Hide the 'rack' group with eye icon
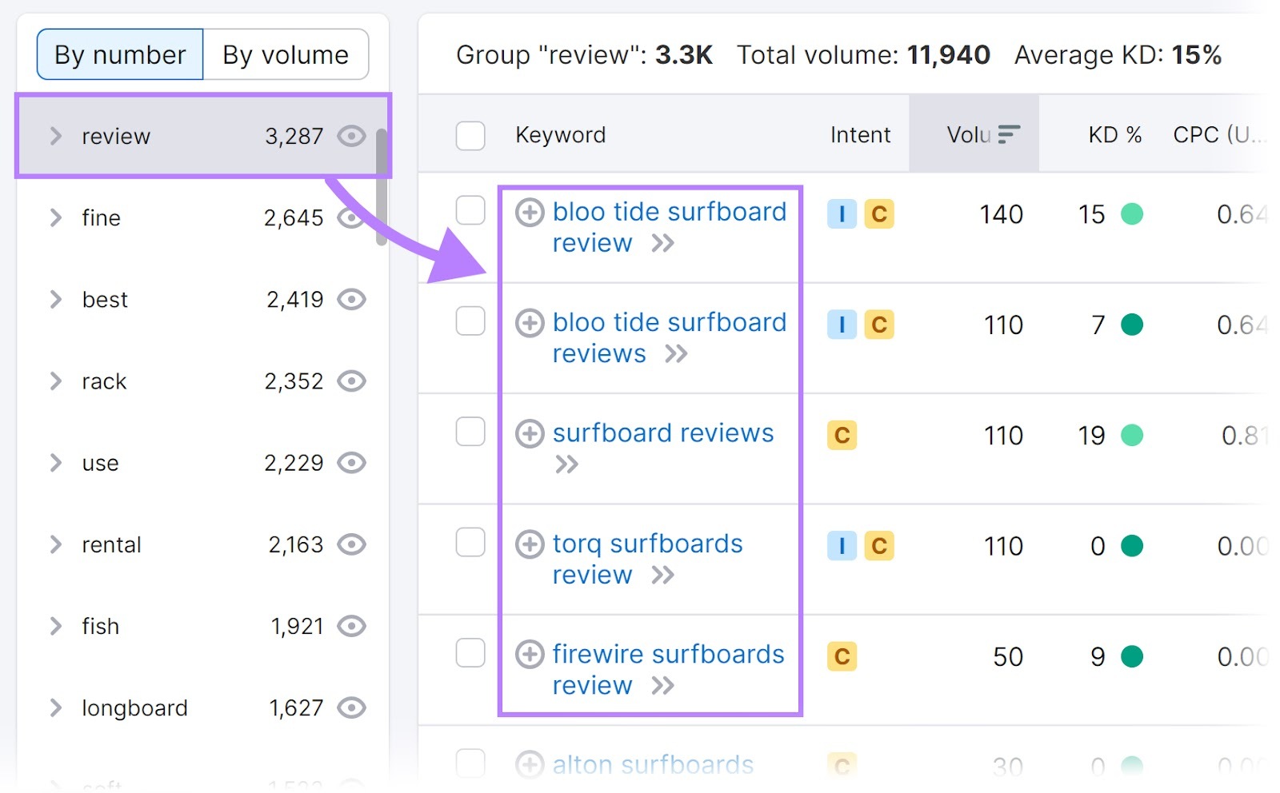 (351, 381)
